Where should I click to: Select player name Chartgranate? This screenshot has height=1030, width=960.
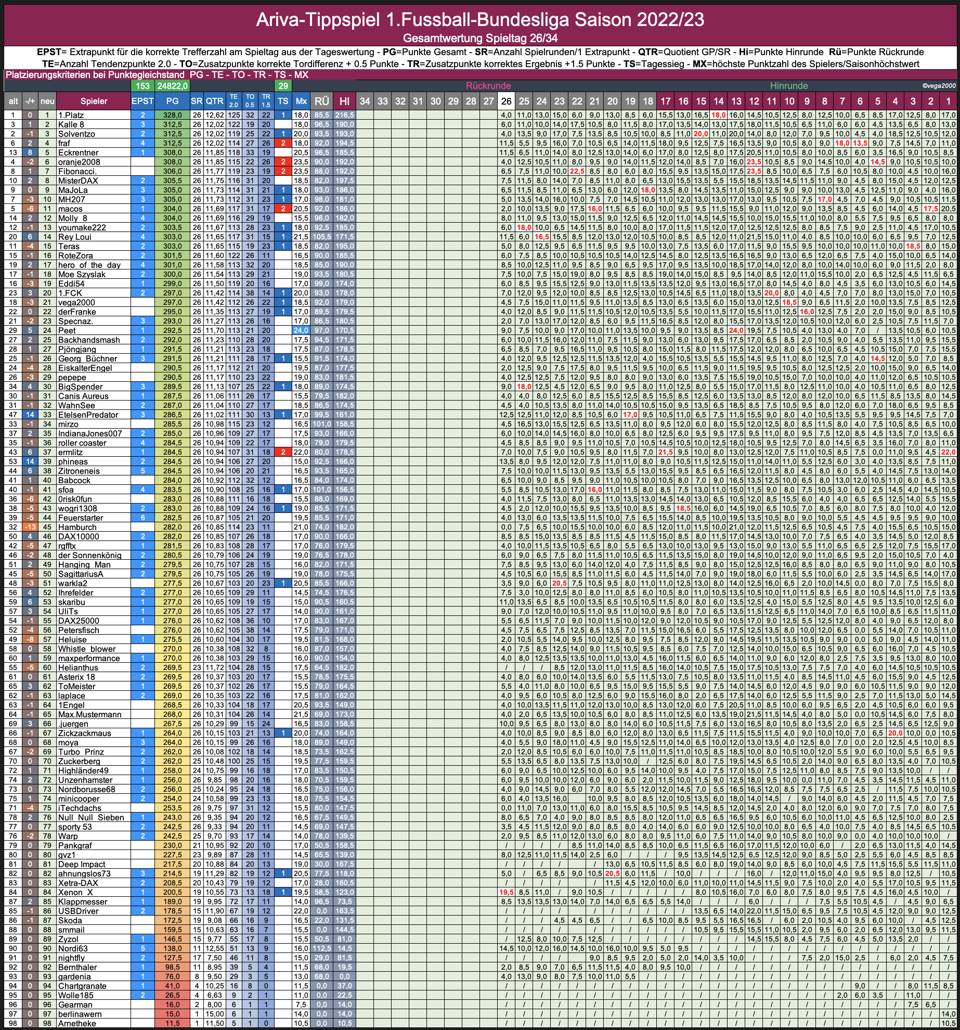(82, 986)
